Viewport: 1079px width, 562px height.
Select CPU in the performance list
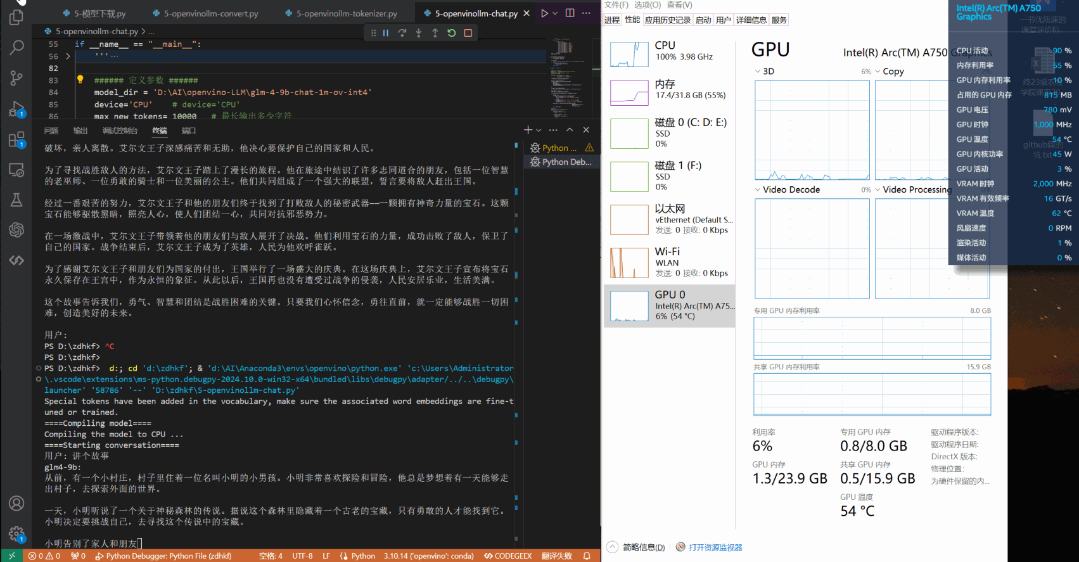(670, 54)
